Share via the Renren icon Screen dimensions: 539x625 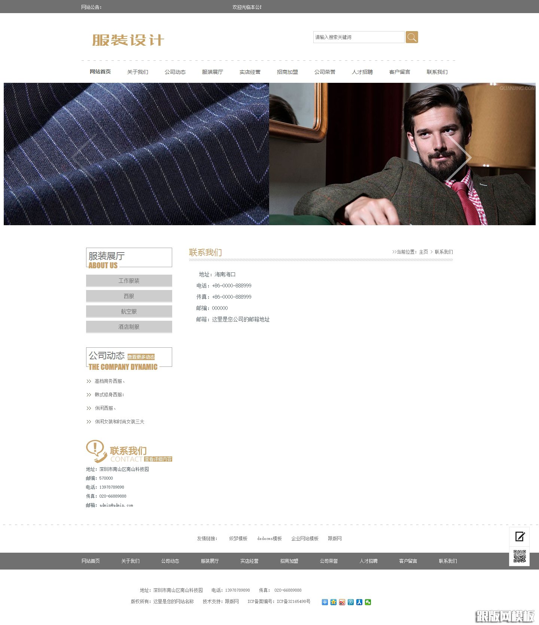[359, 602]
